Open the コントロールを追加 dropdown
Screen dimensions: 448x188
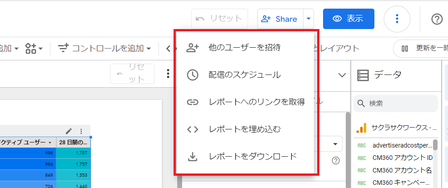coord(105,49)
